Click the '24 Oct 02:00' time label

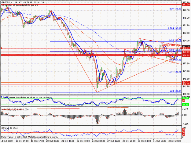[x=98, y=141]
